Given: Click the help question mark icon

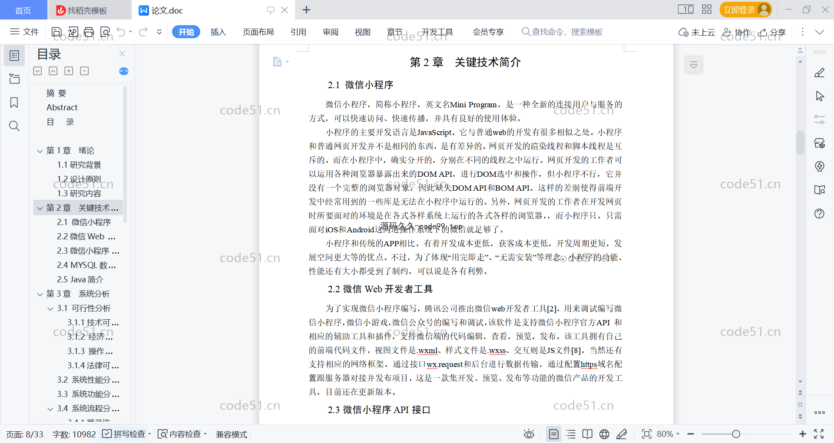Looking at the screenshot, I should [819, 213].
